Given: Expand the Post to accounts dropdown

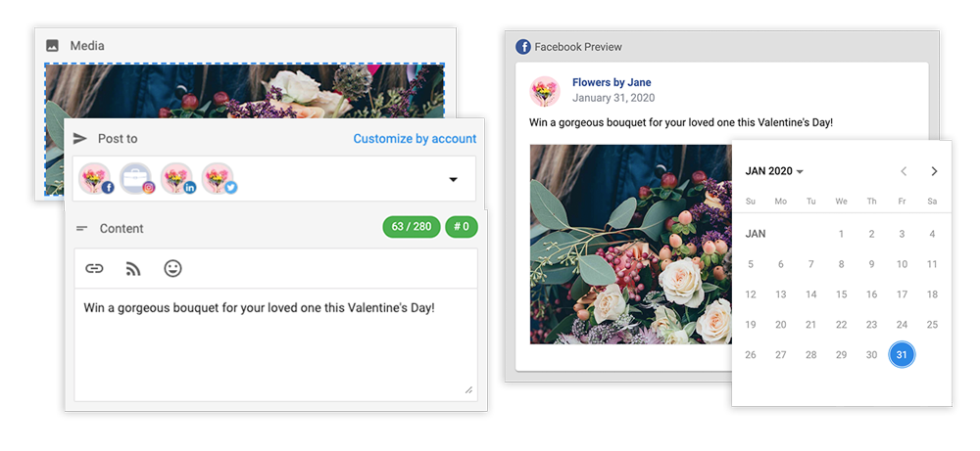Looking at the screenshot, I should 453,180.
